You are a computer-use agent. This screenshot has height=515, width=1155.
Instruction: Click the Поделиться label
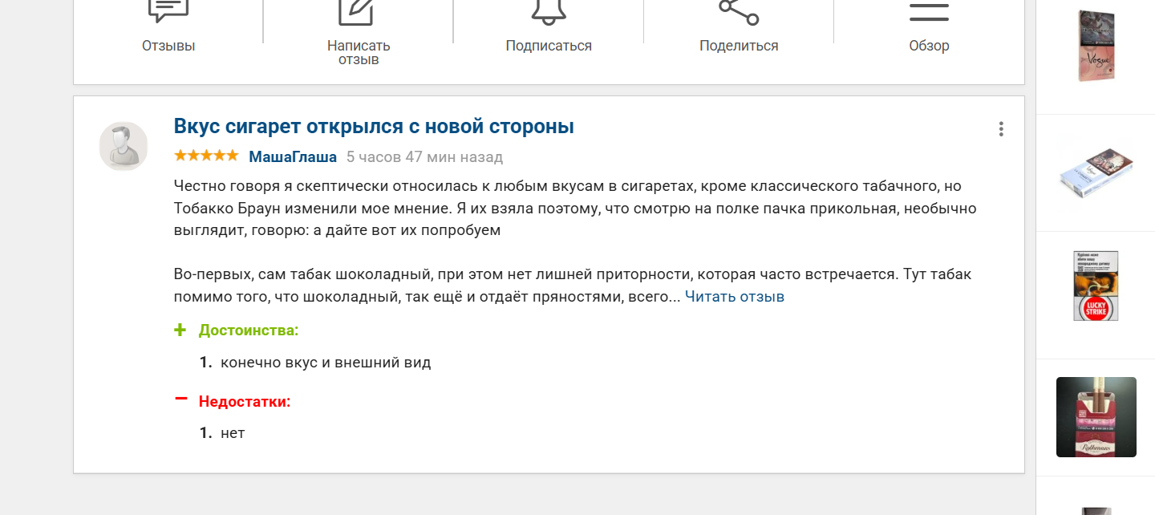point(739,46)
